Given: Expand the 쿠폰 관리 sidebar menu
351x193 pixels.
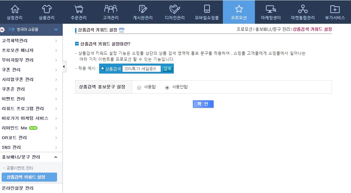Looking at the screenshot, I should 30,70.
